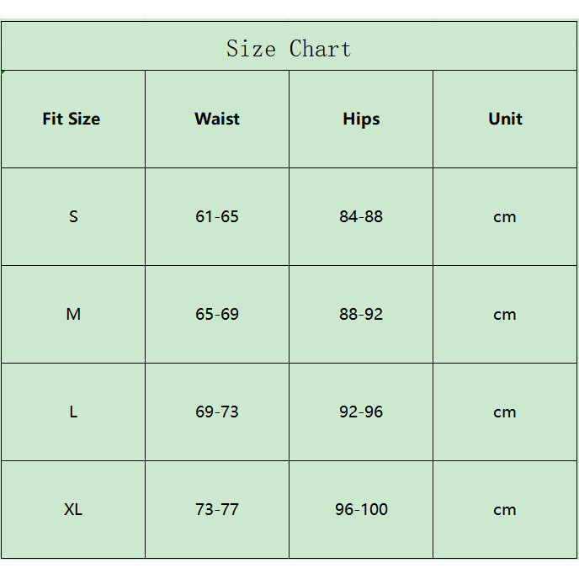Click the waist value 69-73
This screenshot has height=579, width=579.
coord(217,412)
